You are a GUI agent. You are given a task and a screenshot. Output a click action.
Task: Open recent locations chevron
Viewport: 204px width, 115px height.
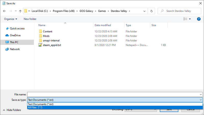[16, 11]
